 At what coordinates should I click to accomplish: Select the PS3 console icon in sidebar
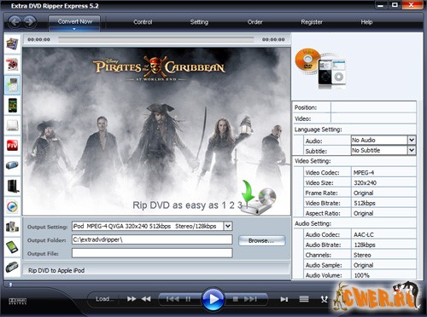(x=13, y=186)
